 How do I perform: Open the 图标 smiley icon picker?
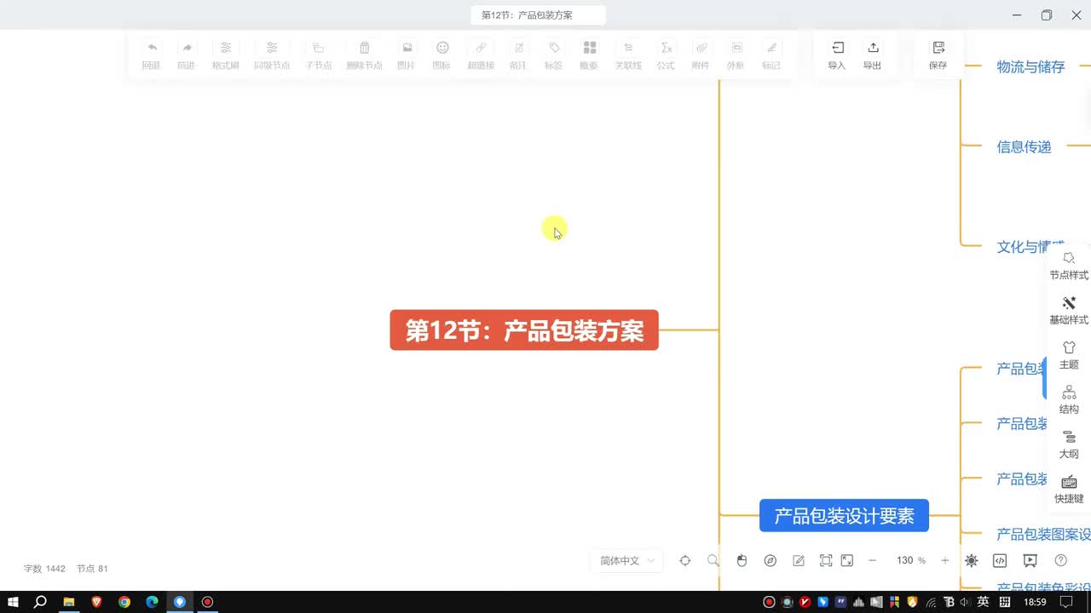click(442, 55)
